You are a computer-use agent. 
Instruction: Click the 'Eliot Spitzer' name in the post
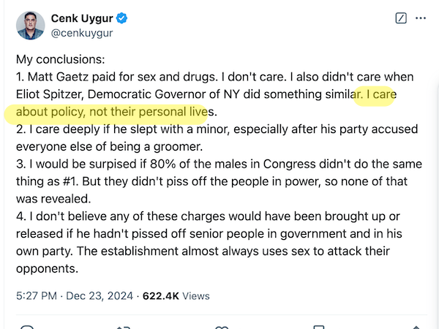[51, 94]
